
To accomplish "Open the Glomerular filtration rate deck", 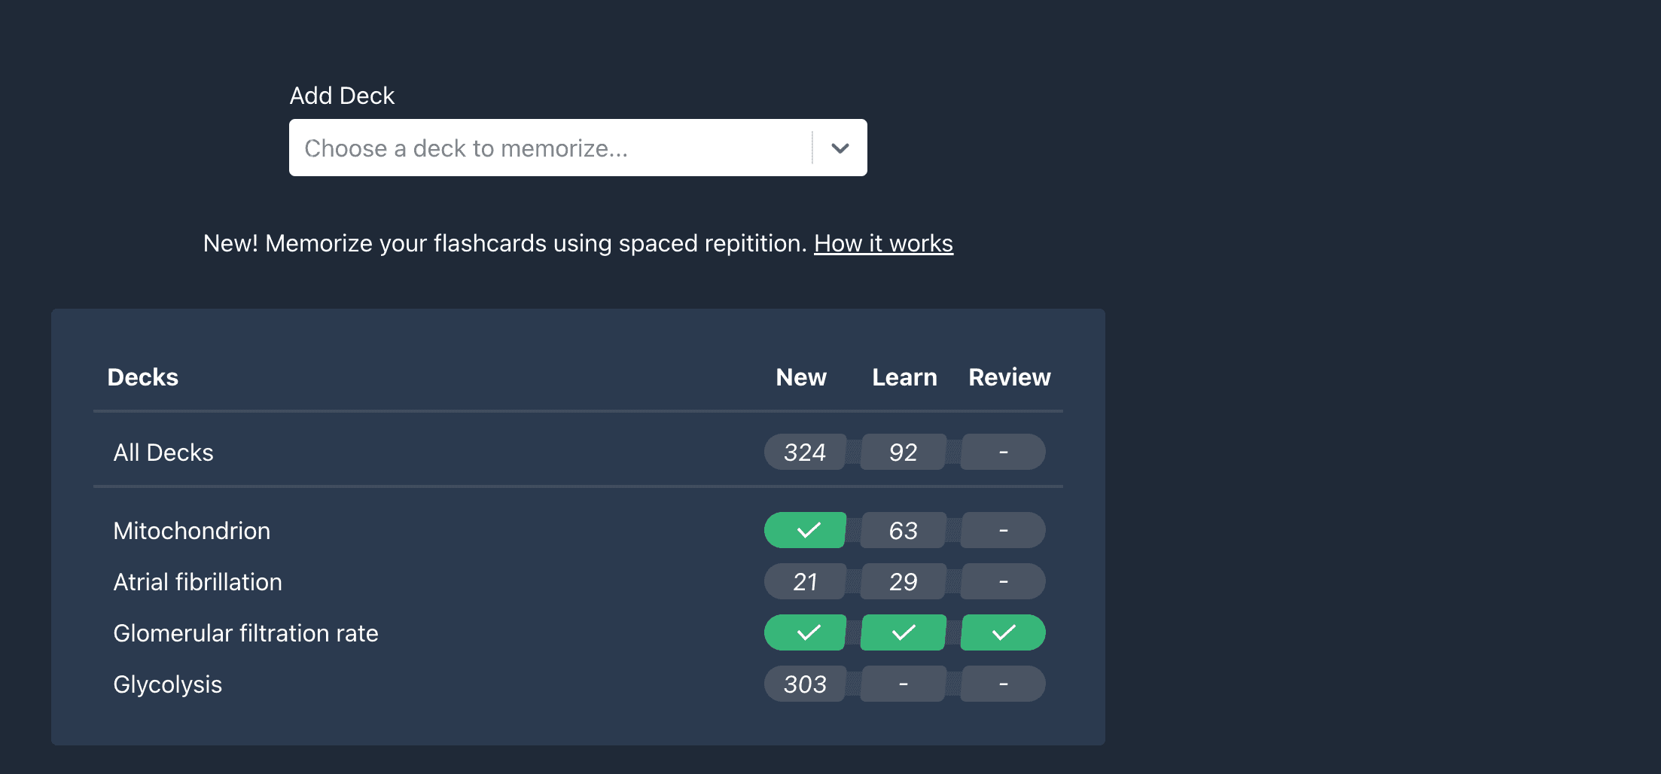I will pyautogui.click(x=245, y=633).
